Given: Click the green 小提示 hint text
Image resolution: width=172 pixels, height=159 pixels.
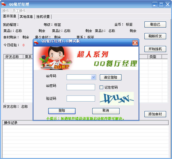Looking at the screenshot, I should 85,118.
